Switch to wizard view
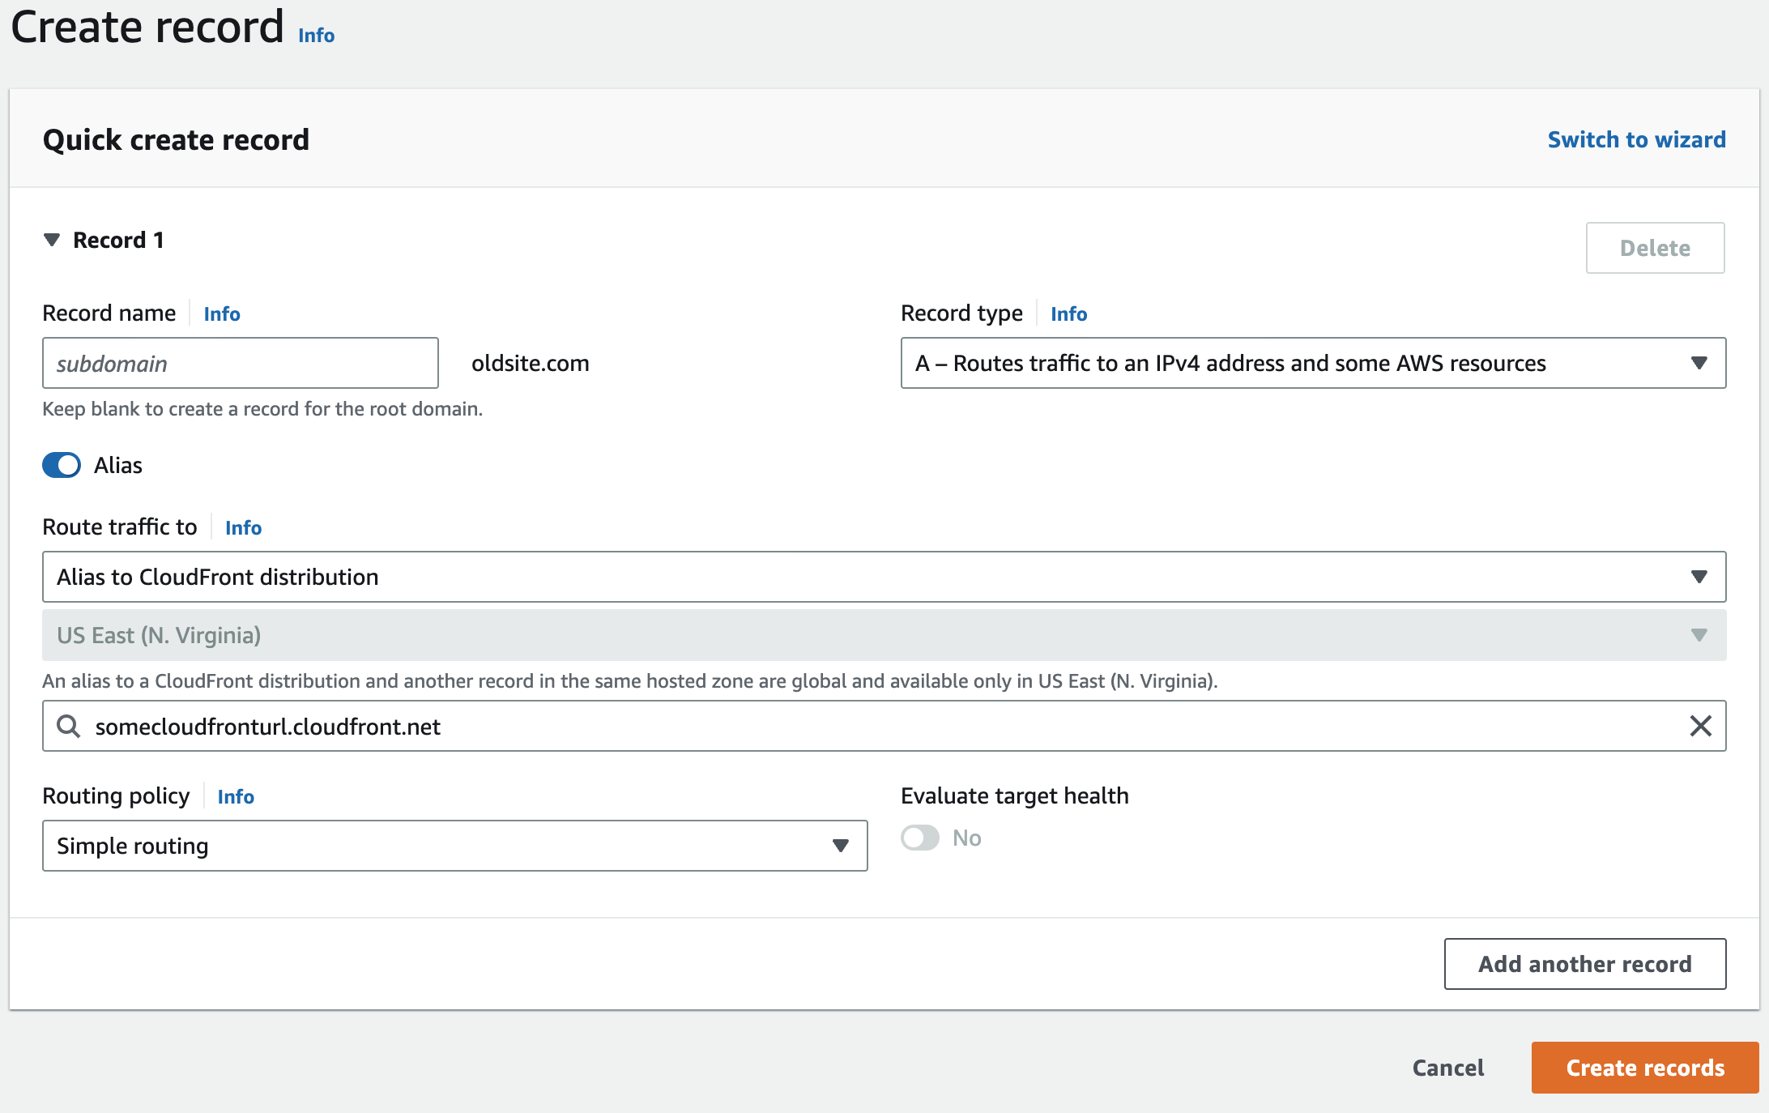 (x=1636, y=139)
